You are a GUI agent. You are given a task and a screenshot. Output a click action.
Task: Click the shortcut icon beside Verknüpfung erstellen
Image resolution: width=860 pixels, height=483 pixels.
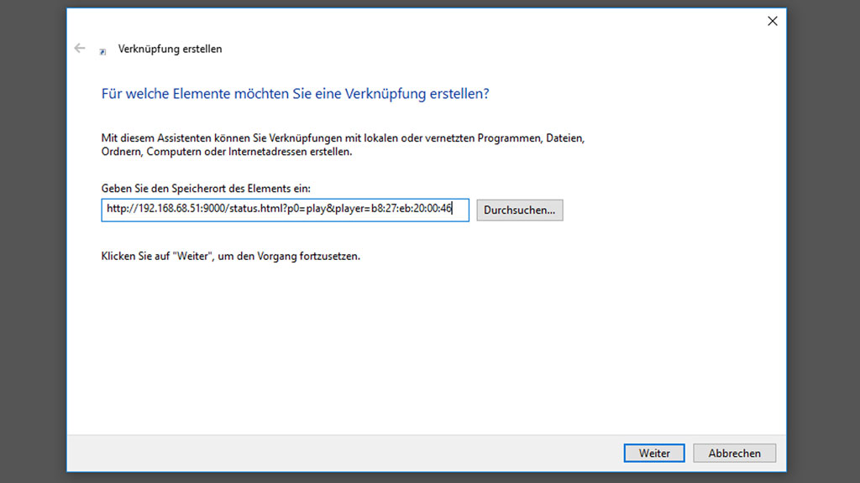tap(102, 51)
